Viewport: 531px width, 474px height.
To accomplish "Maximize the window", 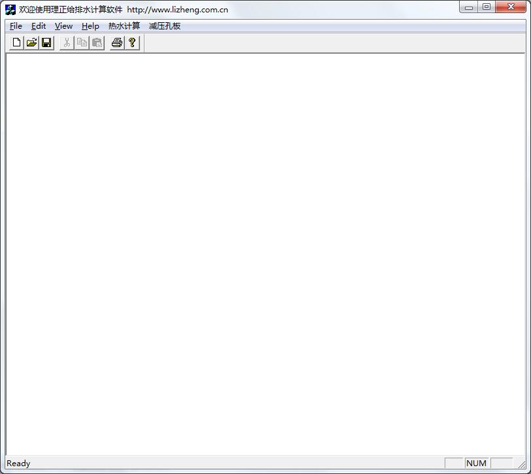I will [487, 7].
